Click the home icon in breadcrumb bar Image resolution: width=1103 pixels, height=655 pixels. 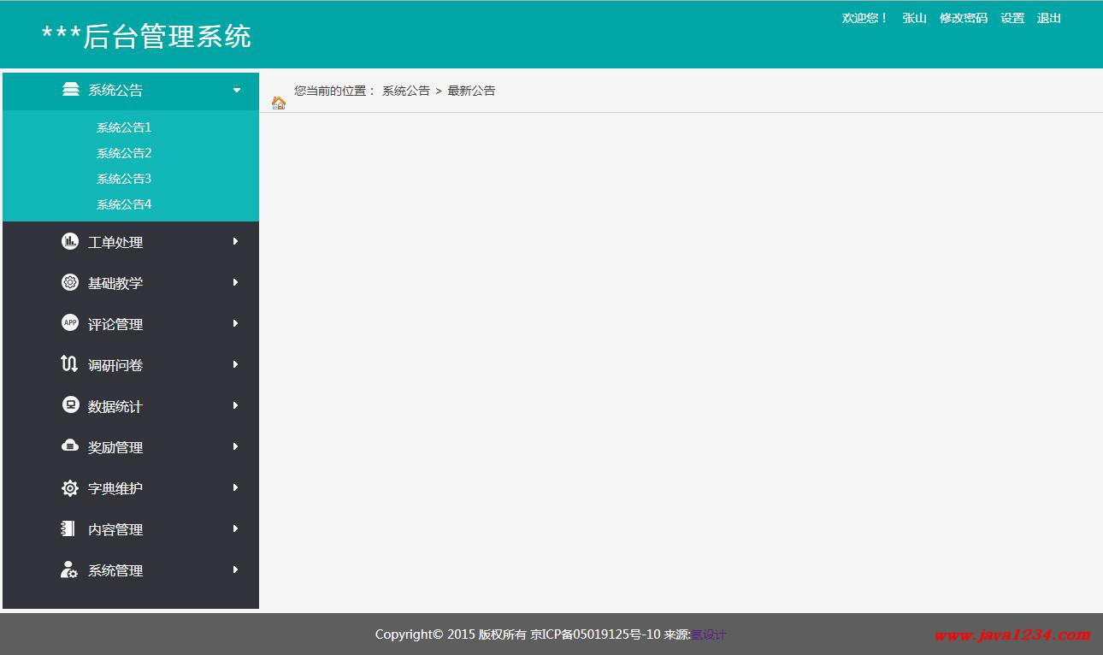(x=279, y=103)
